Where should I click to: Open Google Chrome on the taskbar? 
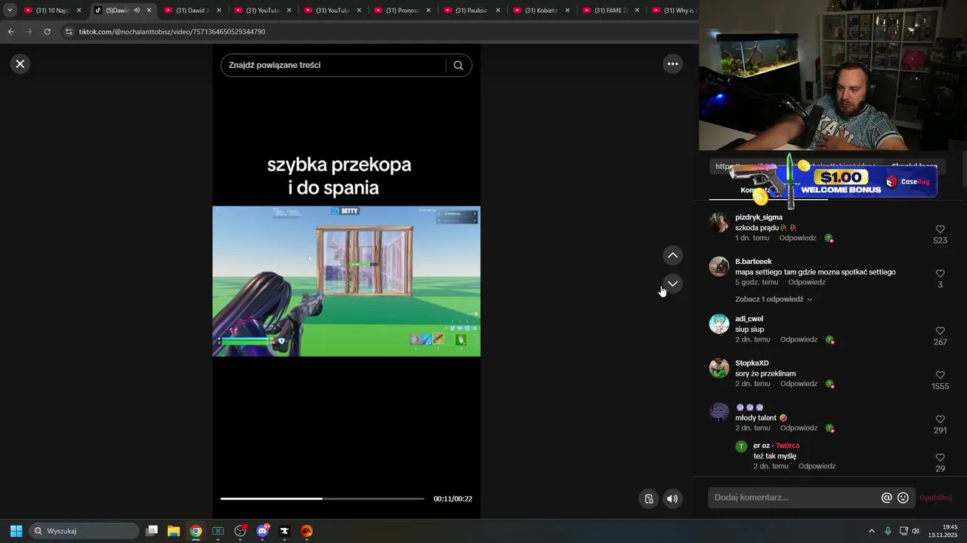[196, 531]
